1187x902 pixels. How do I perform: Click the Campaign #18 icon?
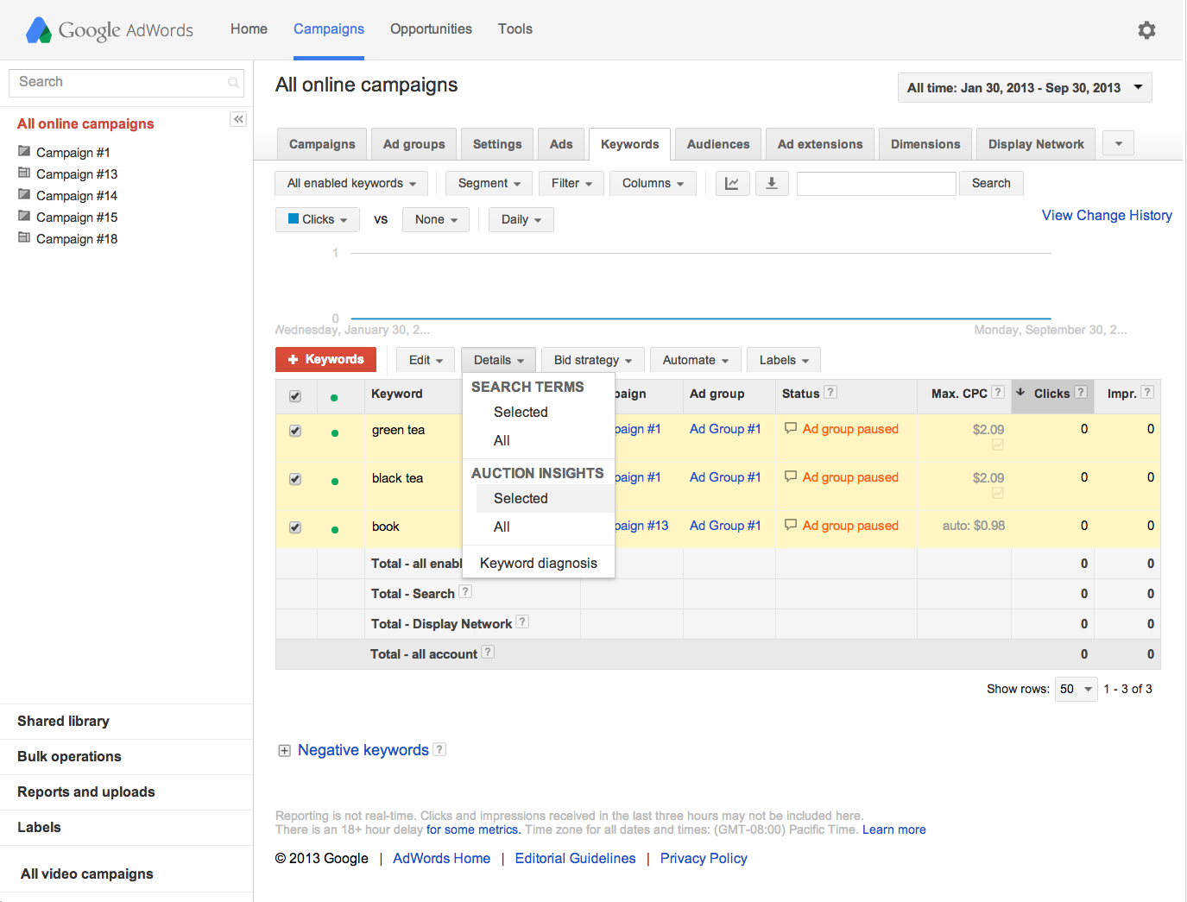pos(24,237)
